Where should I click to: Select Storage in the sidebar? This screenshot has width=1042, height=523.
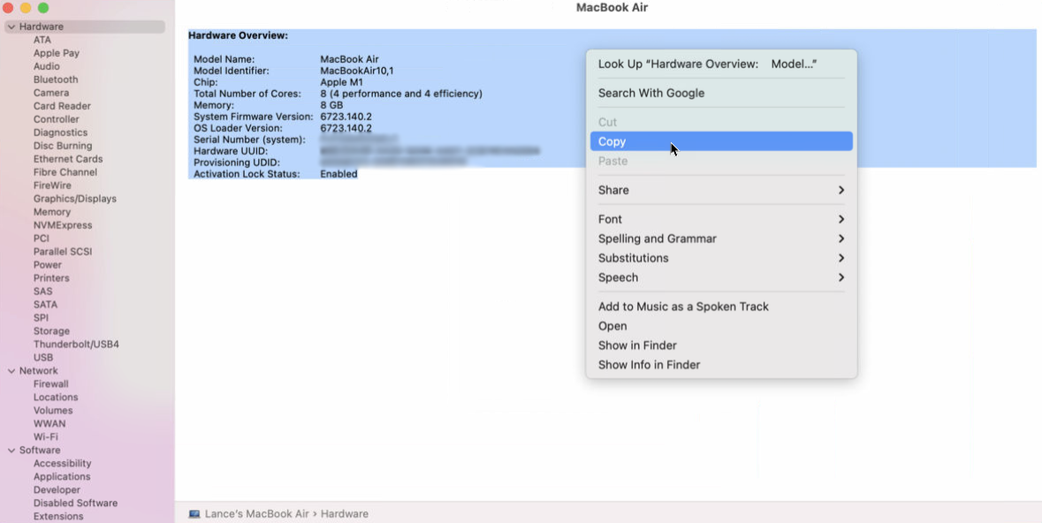click(x=51, y=331)
